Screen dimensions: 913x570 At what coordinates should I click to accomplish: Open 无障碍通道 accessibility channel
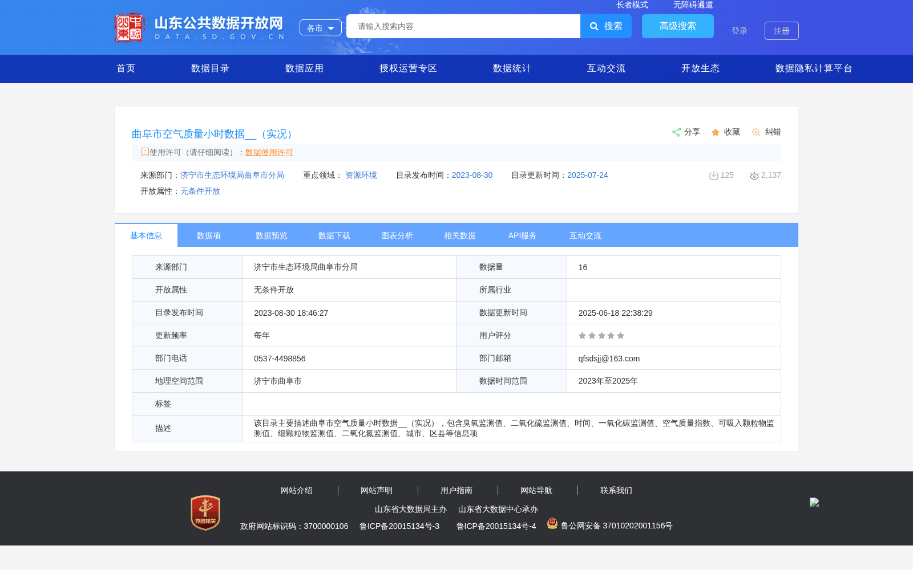pos(693,5)
